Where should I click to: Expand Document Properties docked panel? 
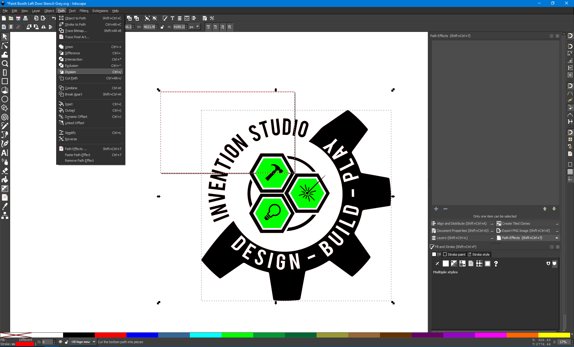(462, 231)
